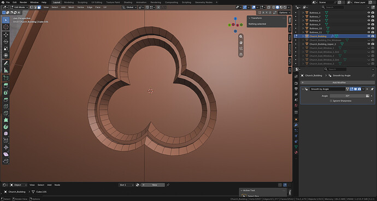Select the Shear tool
Image resolution: width=377 pixels, height=201 pixels.
[x=6, y=154]
